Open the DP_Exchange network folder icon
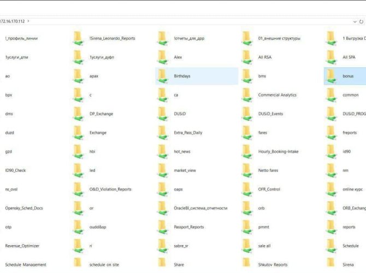The image size is (366, 273). [78, 114]
